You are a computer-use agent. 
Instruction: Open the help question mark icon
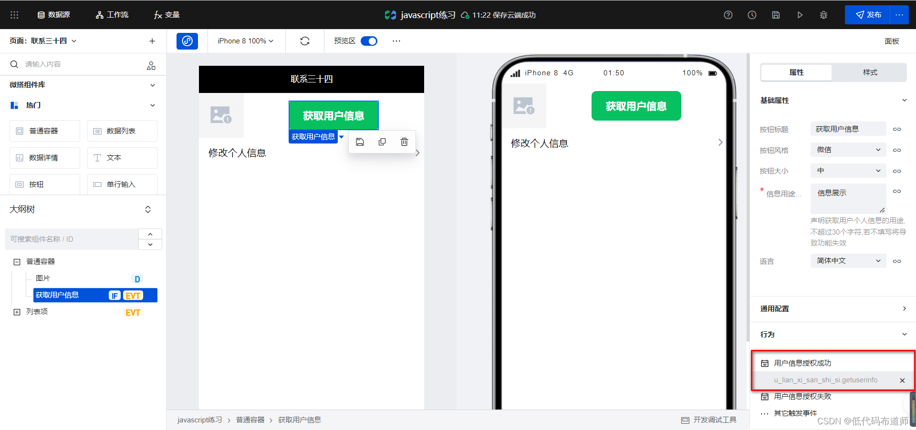click(728, 15)
